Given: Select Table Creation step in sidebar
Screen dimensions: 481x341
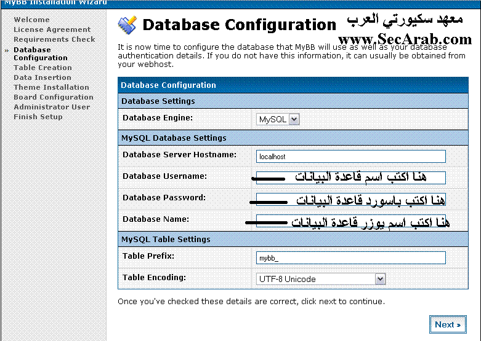Looking at the screenshot, I should 42,68.
